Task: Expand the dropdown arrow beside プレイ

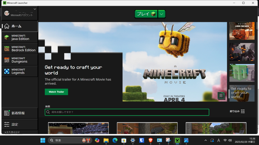Action: click(162, 14)
